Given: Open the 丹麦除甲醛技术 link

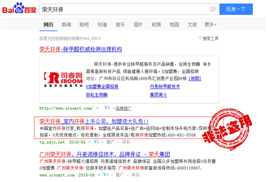Looking at the screenshot, I should click(165, 87).
